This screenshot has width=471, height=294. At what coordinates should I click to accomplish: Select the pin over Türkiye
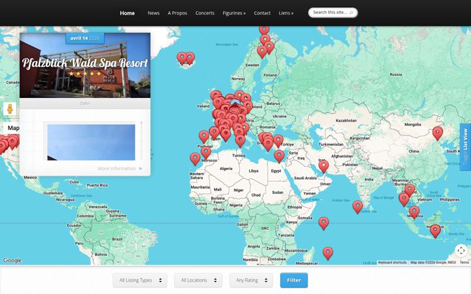[x=278, y=141]
